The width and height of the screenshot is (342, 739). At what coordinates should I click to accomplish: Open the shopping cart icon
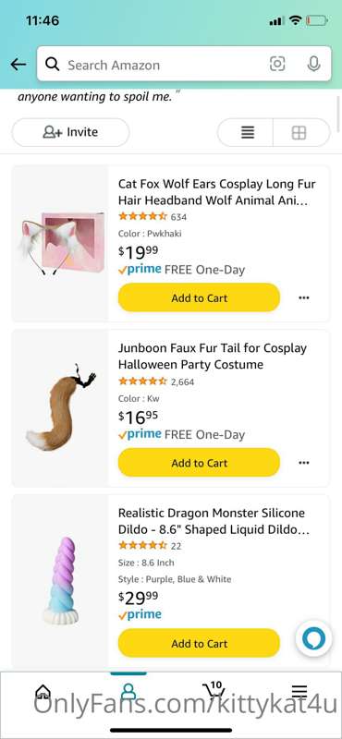214,690
